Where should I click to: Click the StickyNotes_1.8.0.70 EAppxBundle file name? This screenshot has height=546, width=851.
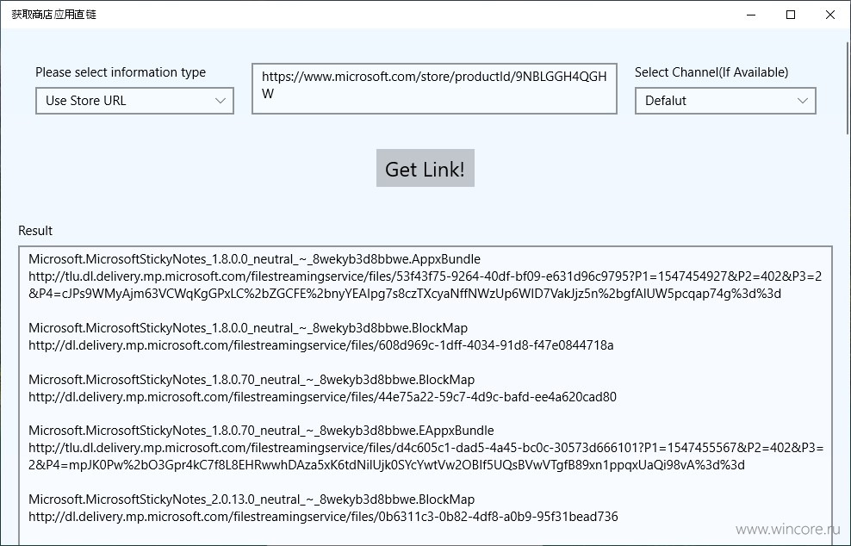pyautogui.click(x=262, y=431)
